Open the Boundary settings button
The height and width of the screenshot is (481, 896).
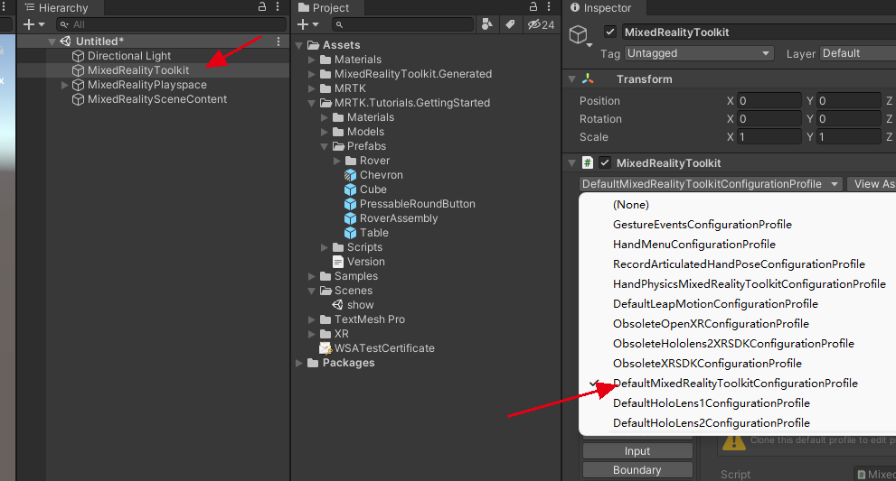637,469
